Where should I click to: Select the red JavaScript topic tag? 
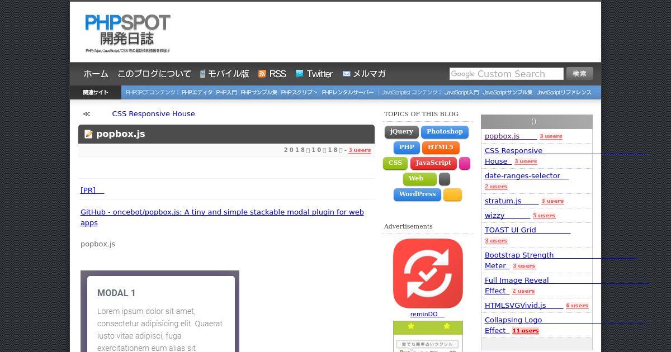433,164
